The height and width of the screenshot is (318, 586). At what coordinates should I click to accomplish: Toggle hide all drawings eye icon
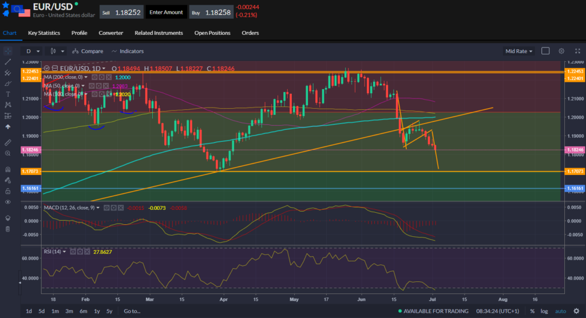point(8,202)
